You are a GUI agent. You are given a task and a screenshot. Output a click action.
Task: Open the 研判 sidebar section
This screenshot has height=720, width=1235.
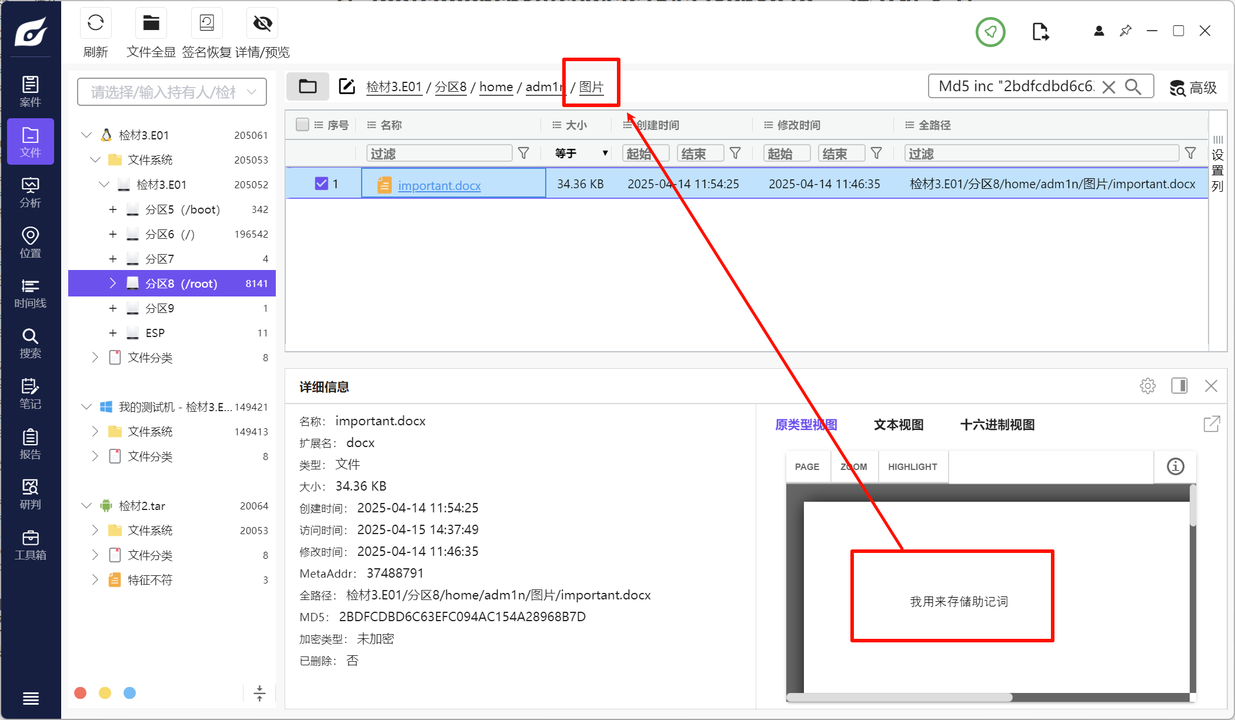(31, 494)
